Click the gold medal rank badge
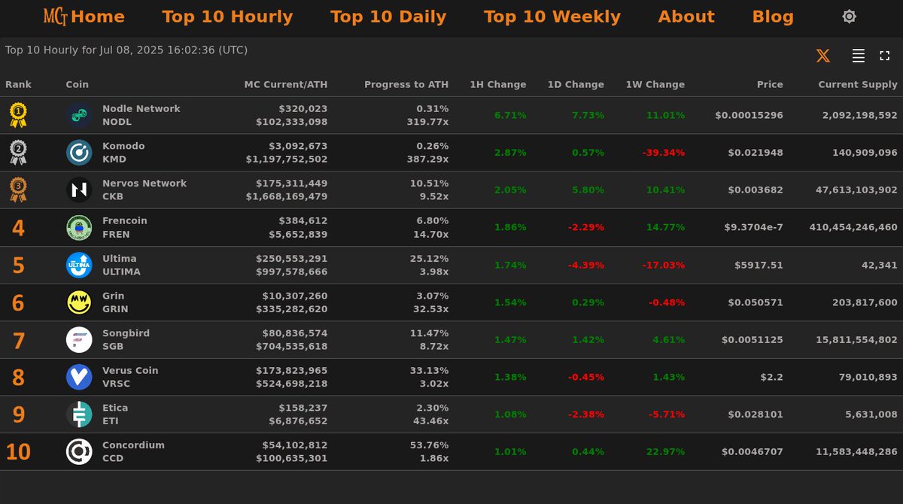This screenshot has height=504, width=903. tap(17, 114)
